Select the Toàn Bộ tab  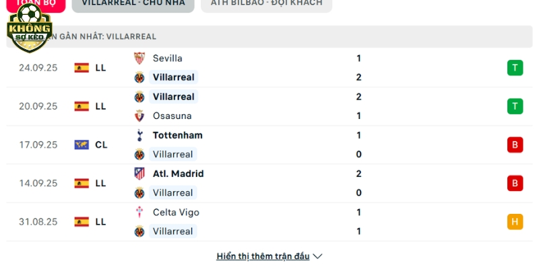(36, 5)
